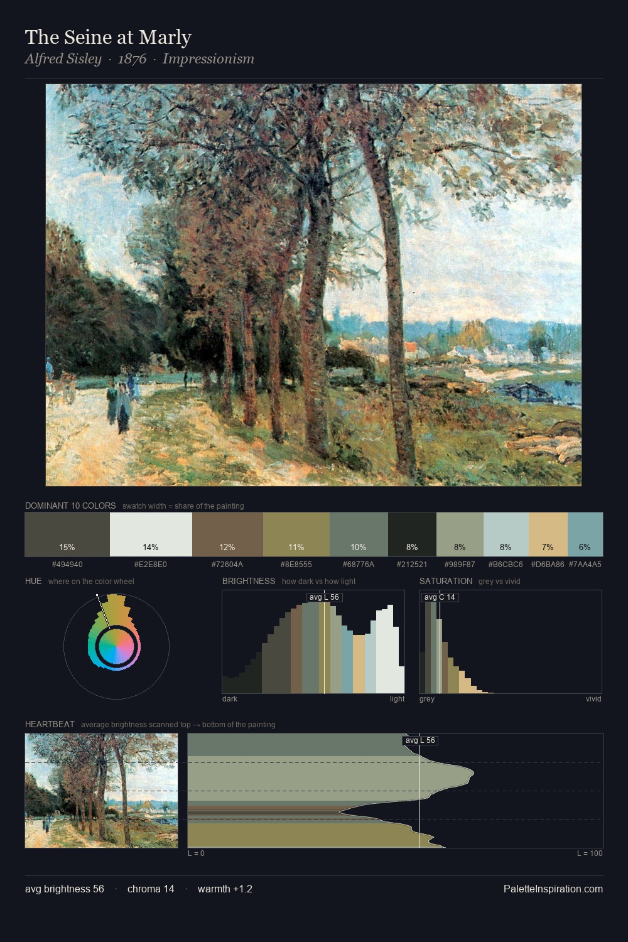Click the heartbeat 'average brightness scanned' caption
628x942 pixels.
[x=178, y=725]
